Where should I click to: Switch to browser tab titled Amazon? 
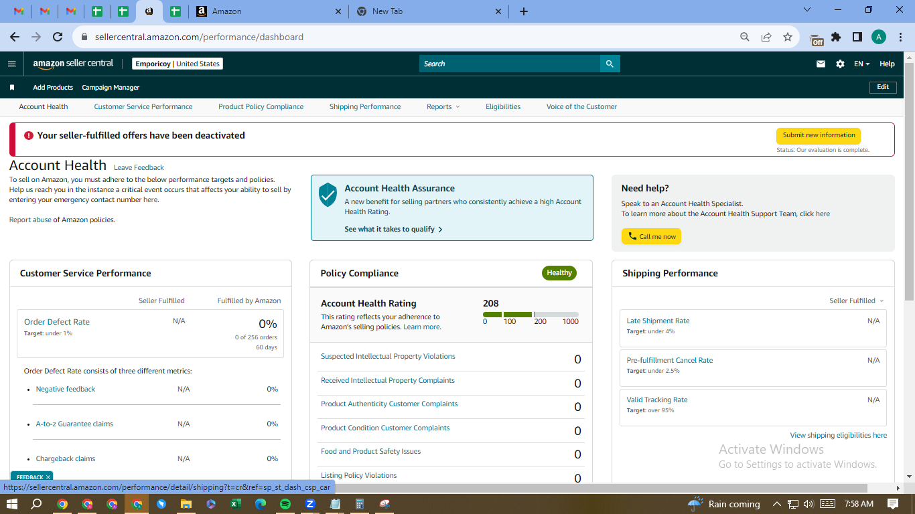(x=268, y=11)
